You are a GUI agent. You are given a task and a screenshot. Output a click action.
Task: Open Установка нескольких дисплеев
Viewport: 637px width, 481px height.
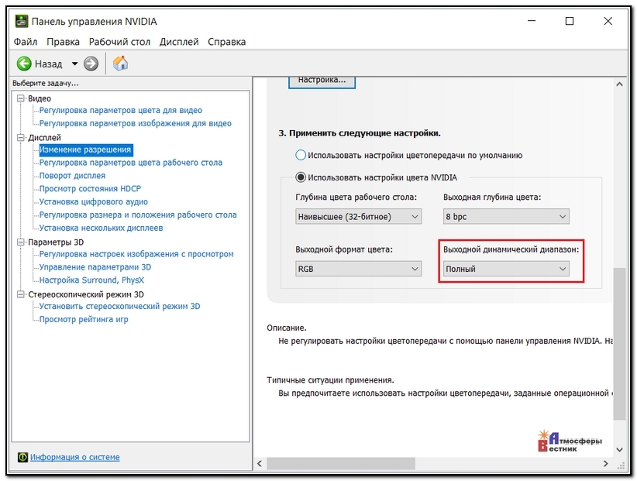(102, 228)
